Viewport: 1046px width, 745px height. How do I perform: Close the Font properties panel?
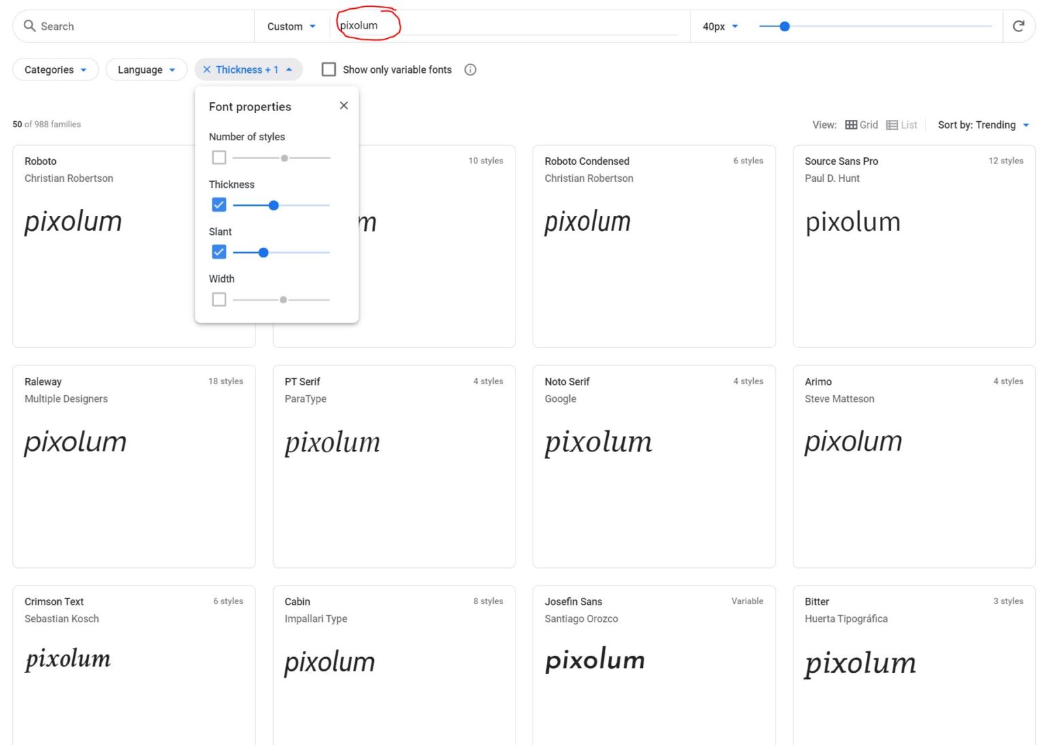344,106
